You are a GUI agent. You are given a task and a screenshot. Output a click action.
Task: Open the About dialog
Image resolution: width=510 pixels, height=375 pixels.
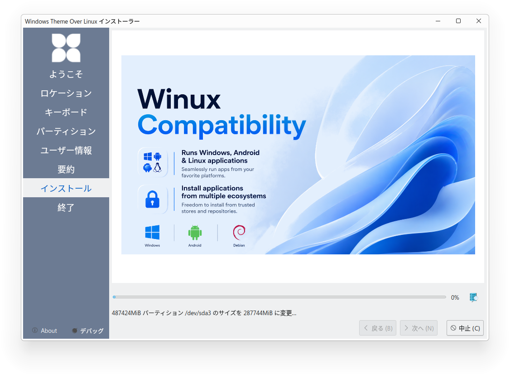pyautogui.click(x=44, y=331)
